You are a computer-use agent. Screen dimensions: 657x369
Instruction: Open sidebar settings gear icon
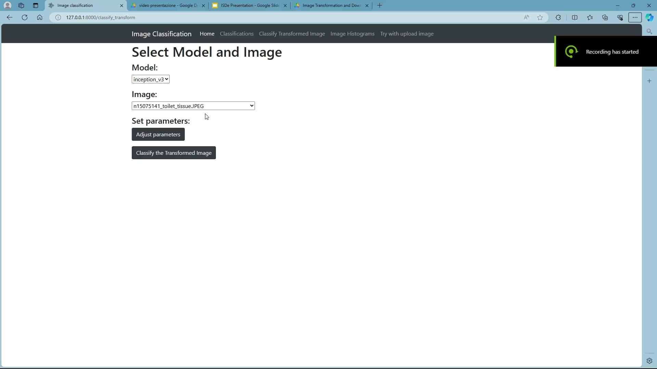pyautogui.click(x=649, y=361)
